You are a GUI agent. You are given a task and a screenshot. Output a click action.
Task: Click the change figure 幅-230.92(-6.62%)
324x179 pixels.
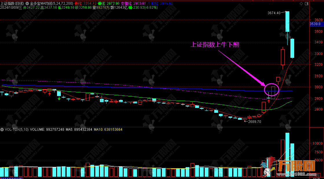(143, 8)
